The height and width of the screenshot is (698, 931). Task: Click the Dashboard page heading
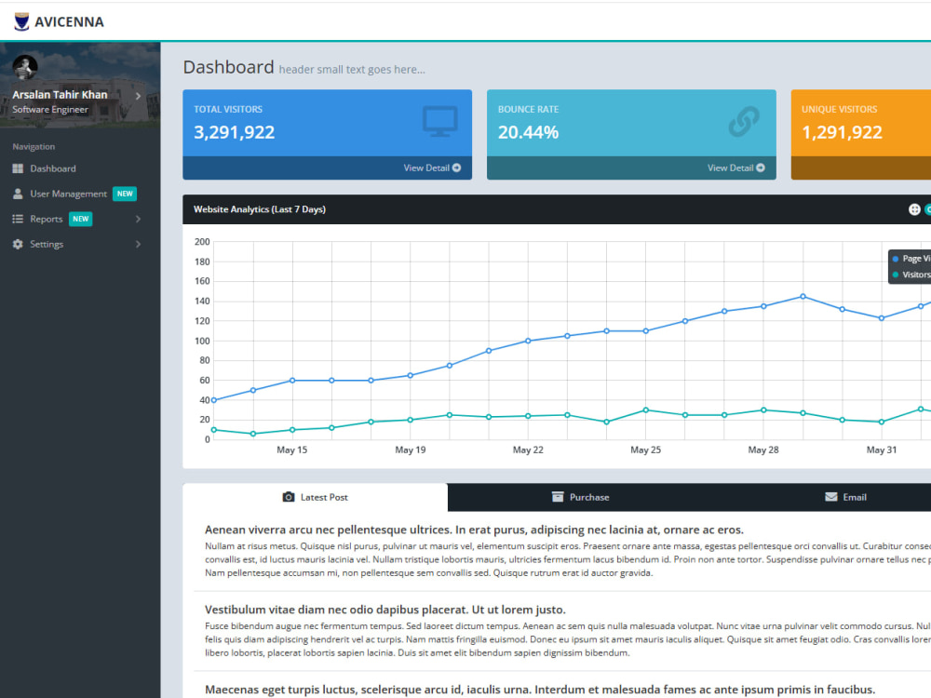[x=229, y=67]
